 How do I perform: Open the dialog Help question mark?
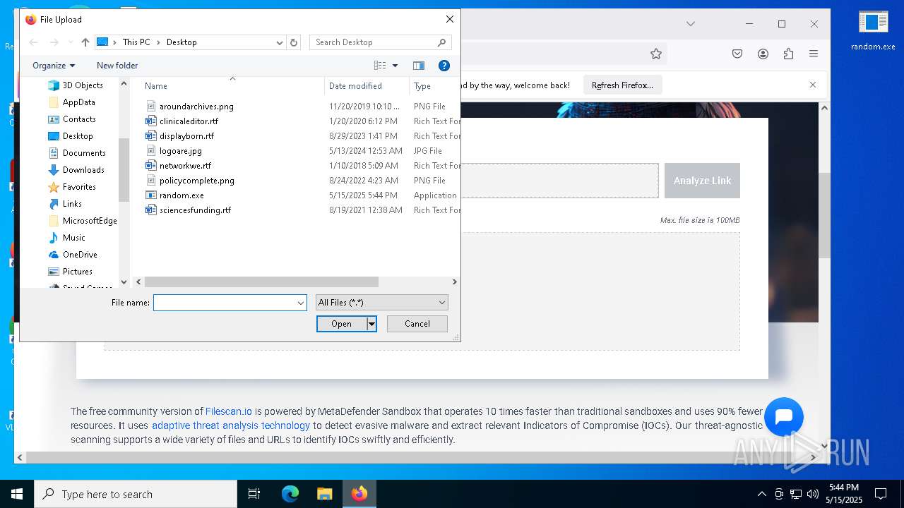tap(444, 66)
